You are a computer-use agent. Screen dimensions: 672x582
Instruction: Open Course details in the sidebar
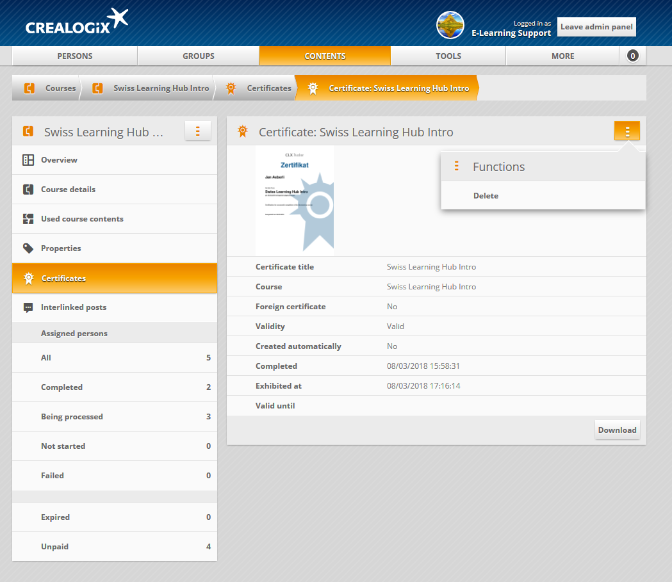click(x=115, y=190)
